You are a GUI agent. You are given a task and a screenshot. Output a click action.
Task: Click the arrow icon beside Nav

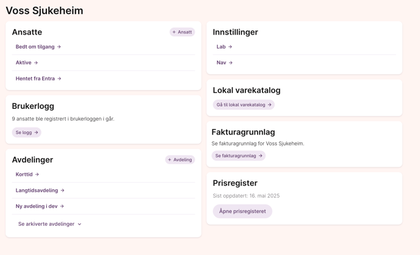coord(231,63)
